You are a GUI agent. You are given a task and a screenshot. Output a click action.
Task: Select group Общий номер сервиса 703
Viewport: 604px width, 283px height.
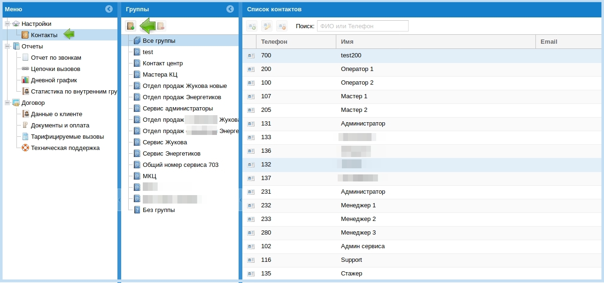(x=181, y=165)
